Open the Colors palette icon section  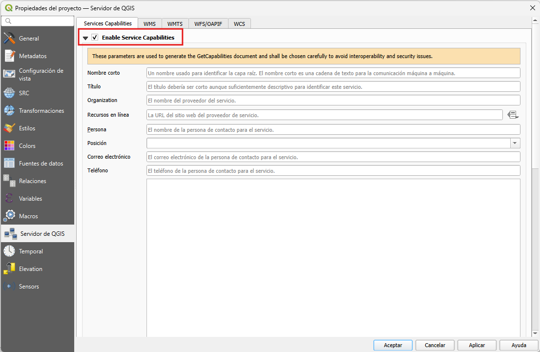pyautogui.click(x=9, y=146)
